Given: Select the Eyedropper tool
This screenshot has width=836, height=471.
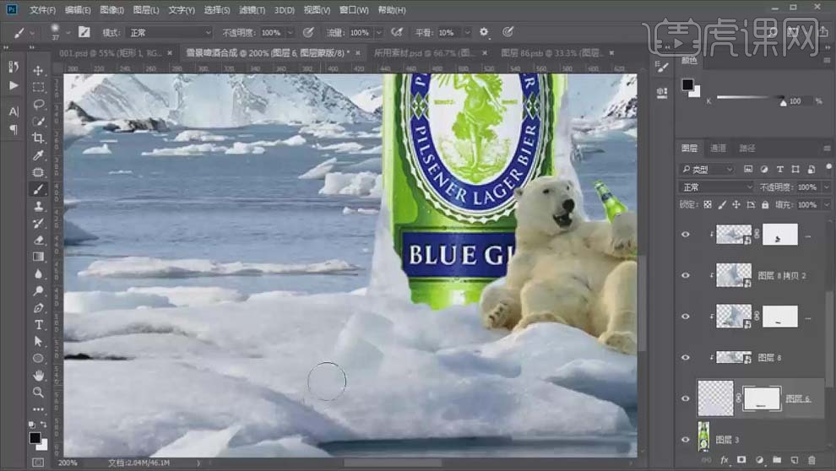Looking at the screenshot, I should pyautogui.click(x=39, y=155).
